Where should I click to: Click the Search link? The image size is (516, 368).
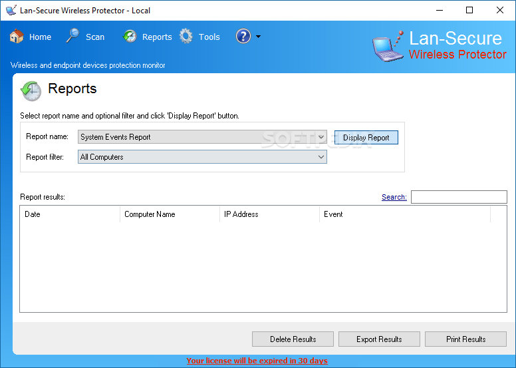pos(394,197)
